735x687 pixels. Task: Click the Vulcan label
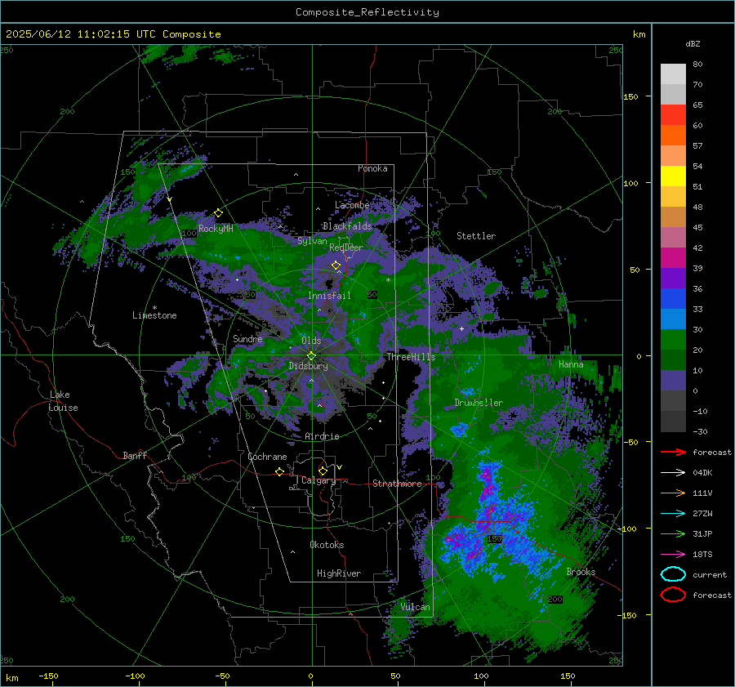[415, 607]
